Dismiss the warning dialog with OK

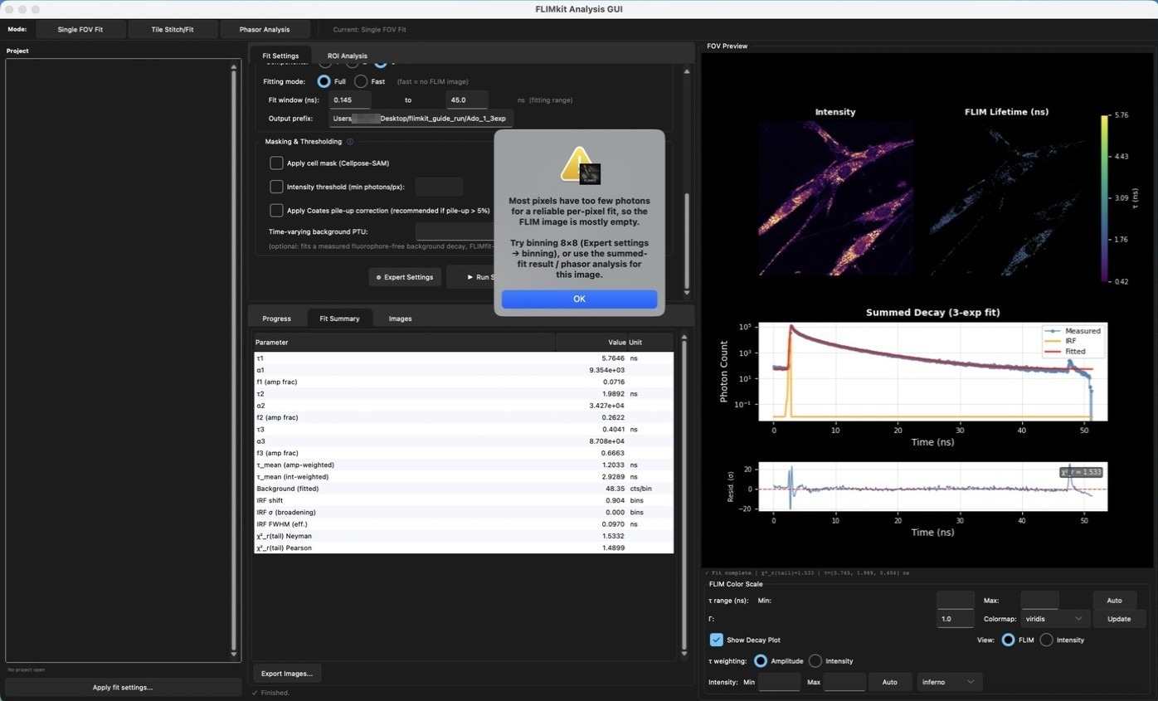(x=579, y=299)
